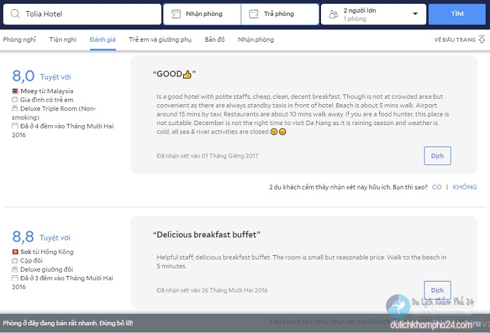Screen dimensions: 490x333
Task: Go to Trẻ em và giường phụ tab
Action: pos(160,39)
